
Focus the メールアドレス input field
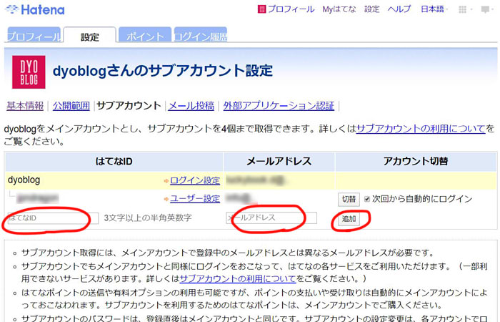tap(271, 218)
